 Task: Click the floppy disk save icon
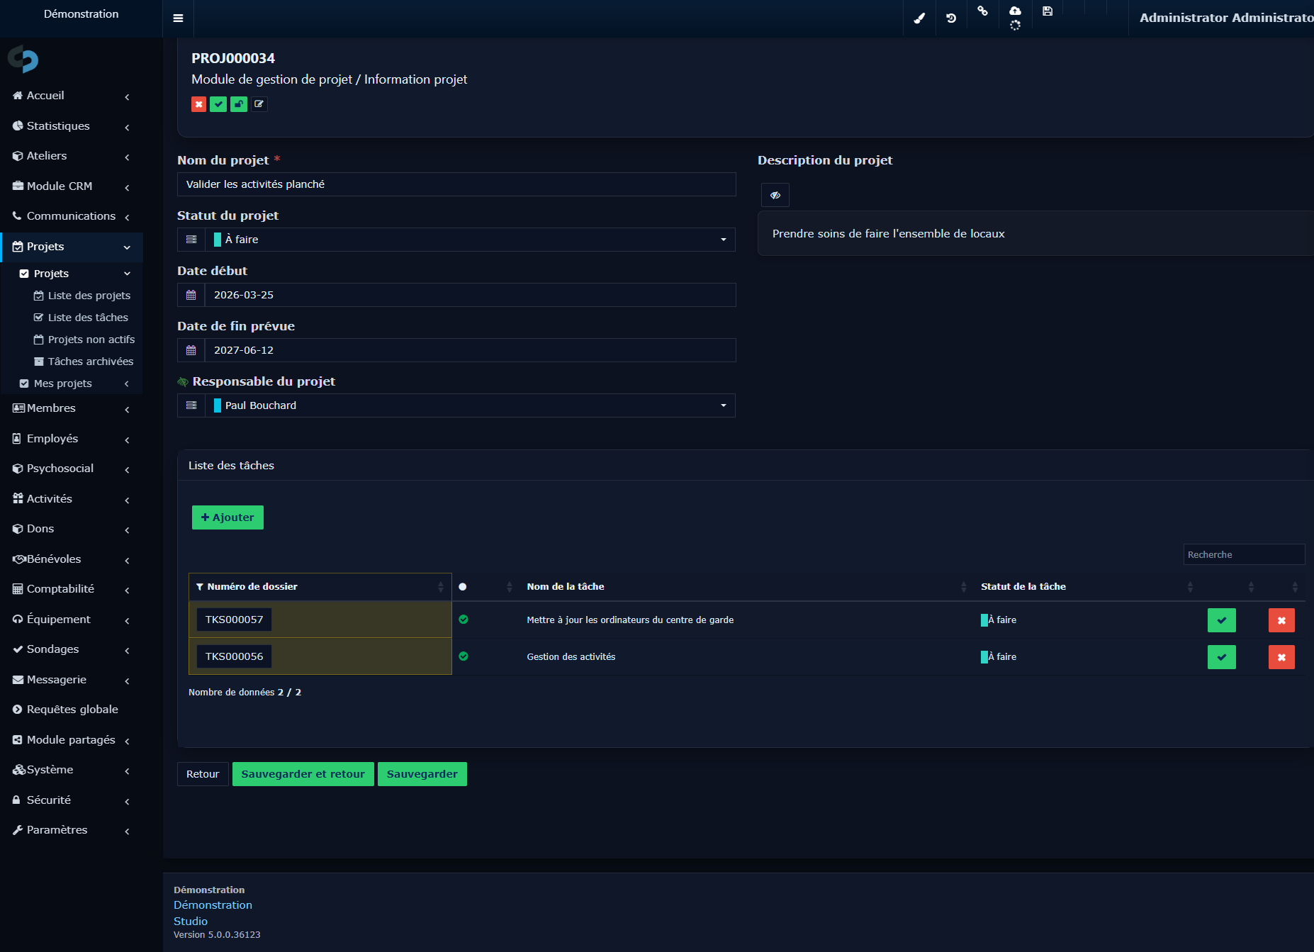[x=1048, y=11]
